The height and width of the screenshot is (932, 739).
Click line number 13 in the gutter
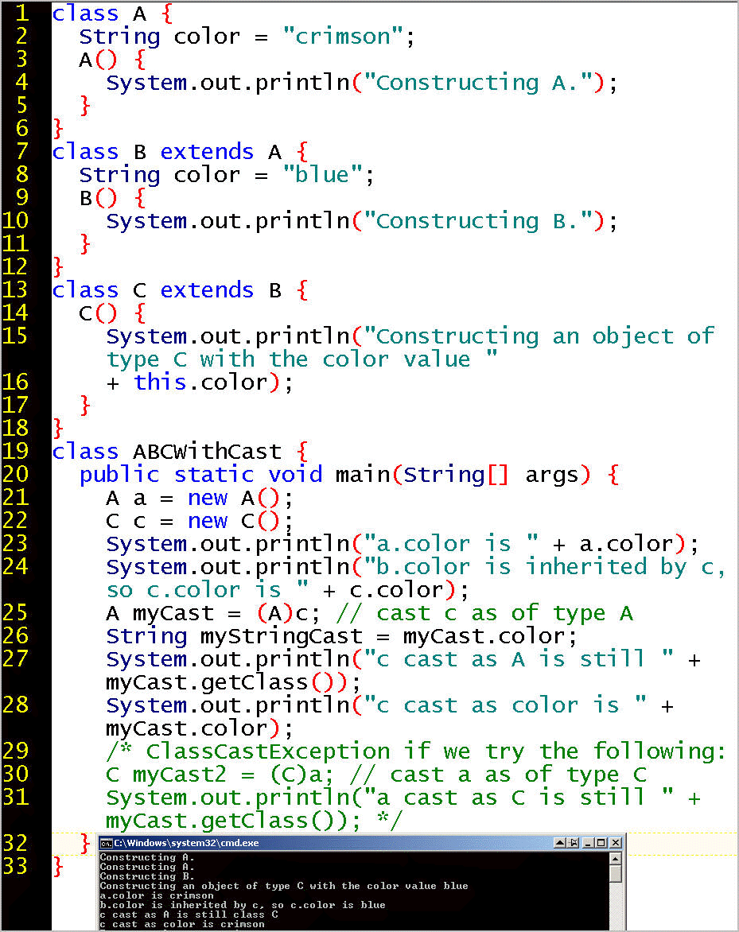(15, 290)
